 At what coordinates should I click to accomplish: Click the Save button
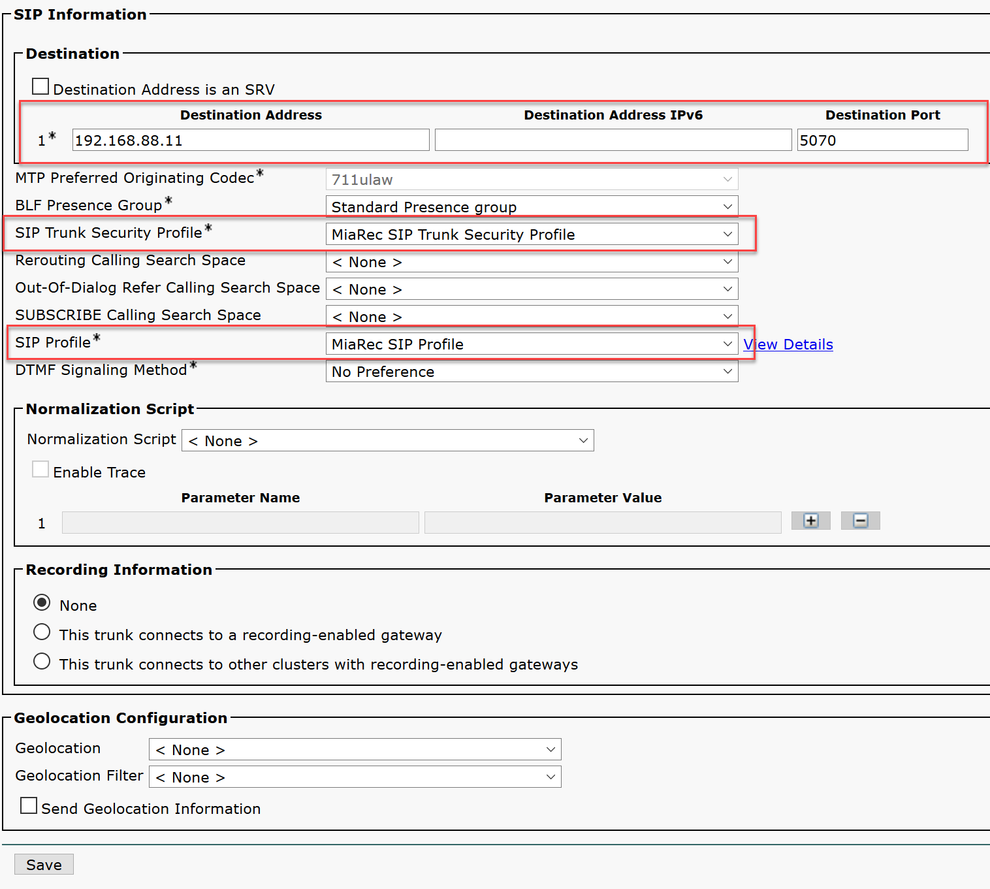44,864
